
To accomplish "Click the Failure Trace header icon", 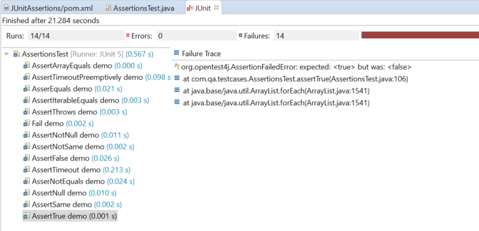I will [176, 54].
